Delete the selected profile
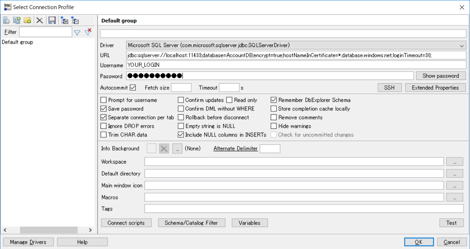This screenshot has height=249, width=470. (40, 20)
